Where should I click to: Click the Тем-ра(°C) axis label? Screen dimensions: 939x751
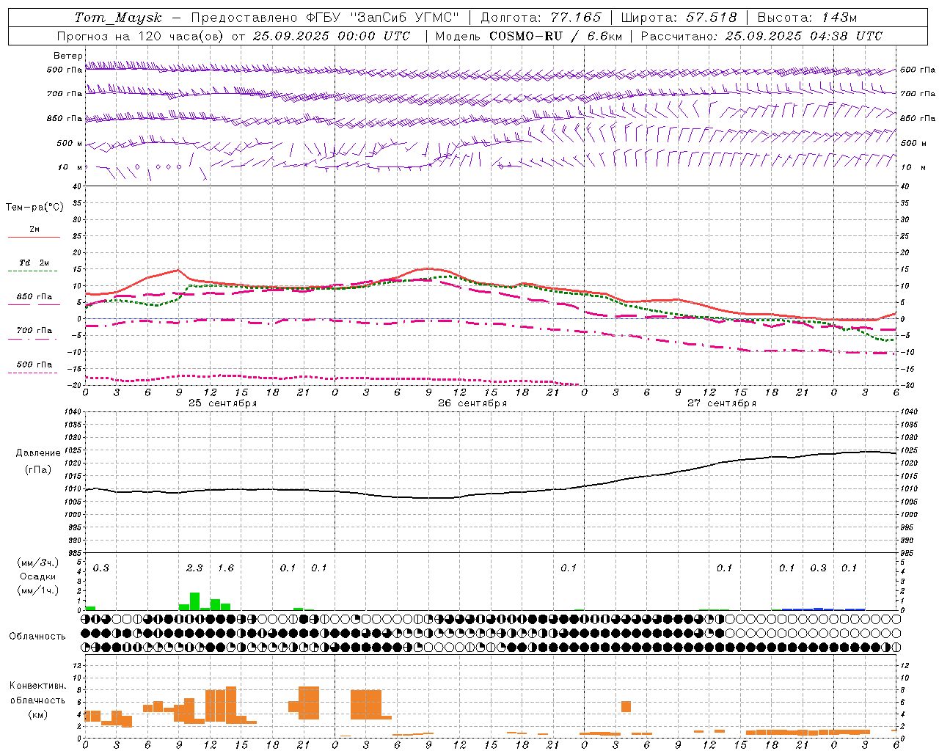point(34,208)
